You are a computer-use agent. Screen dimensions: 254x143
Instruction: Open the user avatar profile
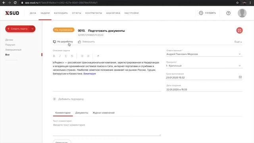pyautogui.click(x=242, y=13)
